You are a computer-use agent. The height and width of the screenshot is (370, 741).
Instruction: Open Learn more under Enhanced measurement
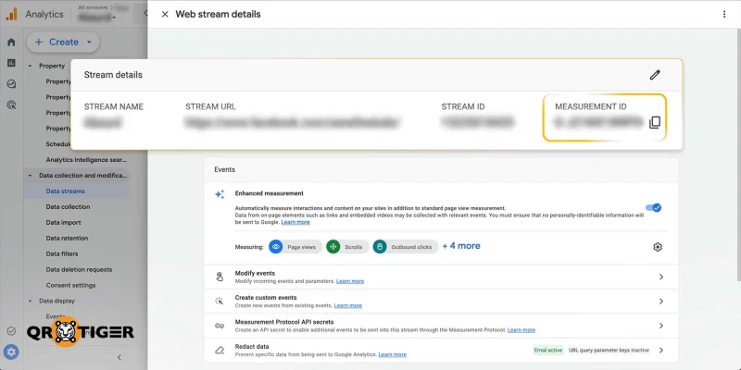click(295, 222)
